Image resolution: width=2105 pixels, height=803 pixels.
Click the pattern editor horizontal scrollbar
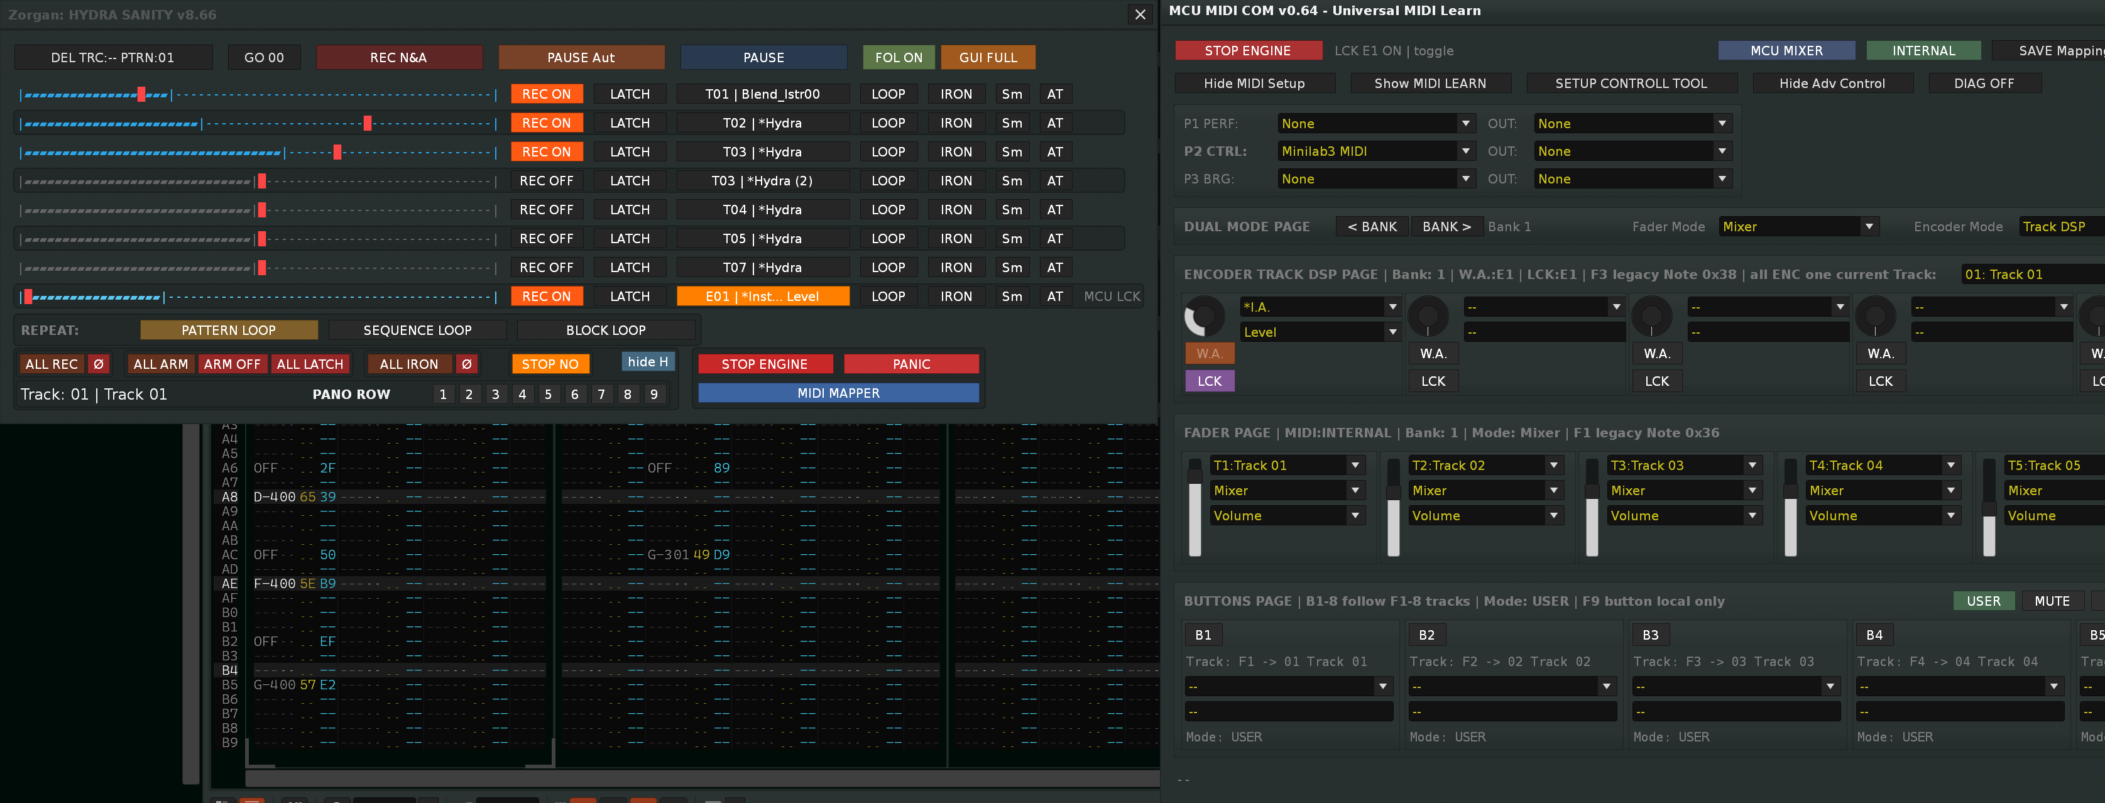coord(703,778)
